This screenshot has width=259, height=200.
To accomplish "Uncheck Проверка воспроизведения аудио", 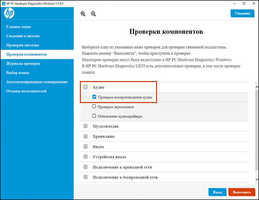I will click(x=94, y=97).
